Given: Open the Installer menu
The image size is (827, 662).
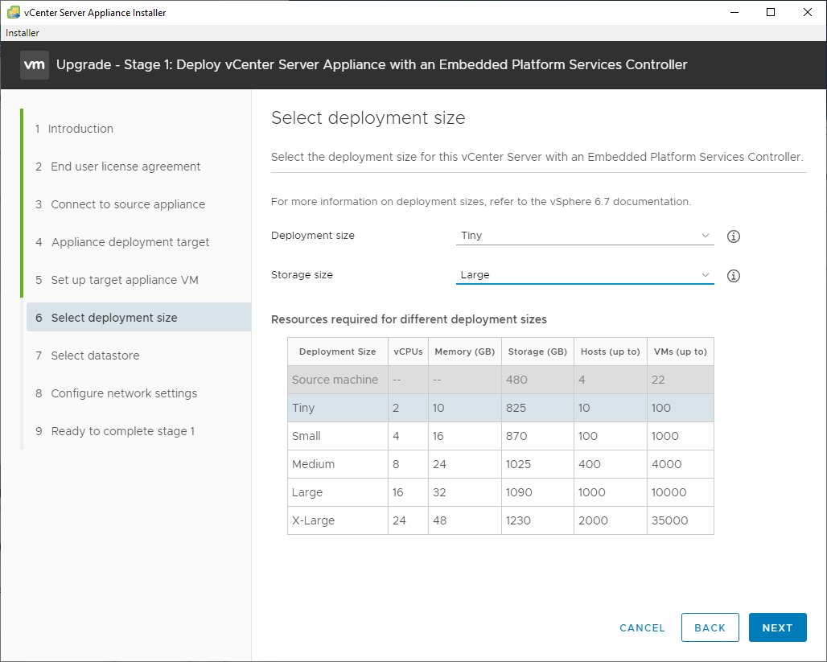Looking at the screenshot, I should tap(23, 33).
